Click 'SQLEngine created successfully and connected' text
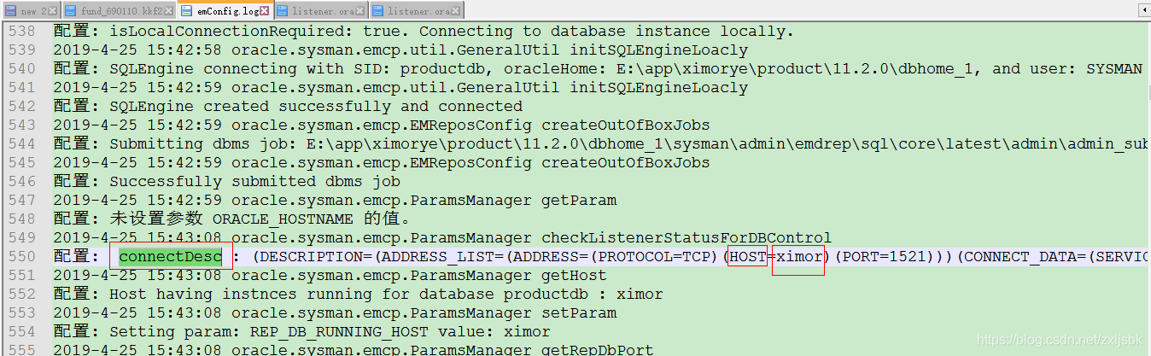1151x356 pixels. point(316,107)
